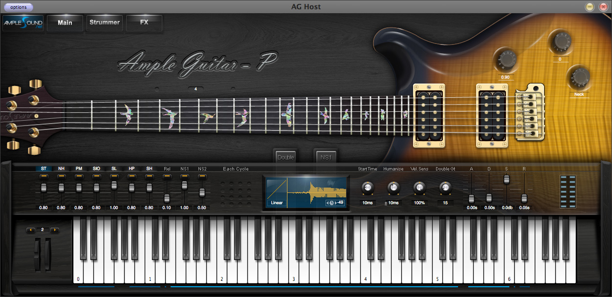This screenshot has width=612, height=297.
Task: Click the pitch bend wheel
Action: coord(38,255)
